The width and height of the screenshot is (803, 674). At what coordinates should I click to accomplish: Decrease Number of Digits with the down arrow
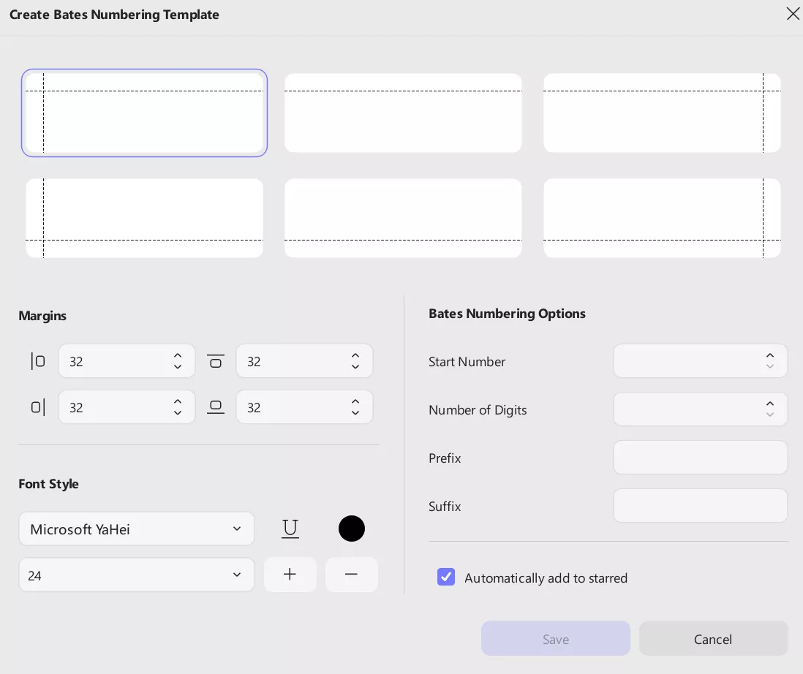click(770, 414)
